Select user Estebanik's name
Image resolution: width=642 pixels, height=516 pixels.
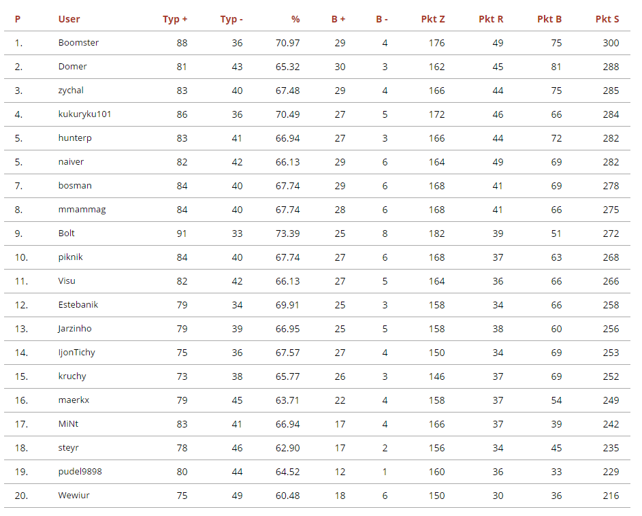point(78,305)
